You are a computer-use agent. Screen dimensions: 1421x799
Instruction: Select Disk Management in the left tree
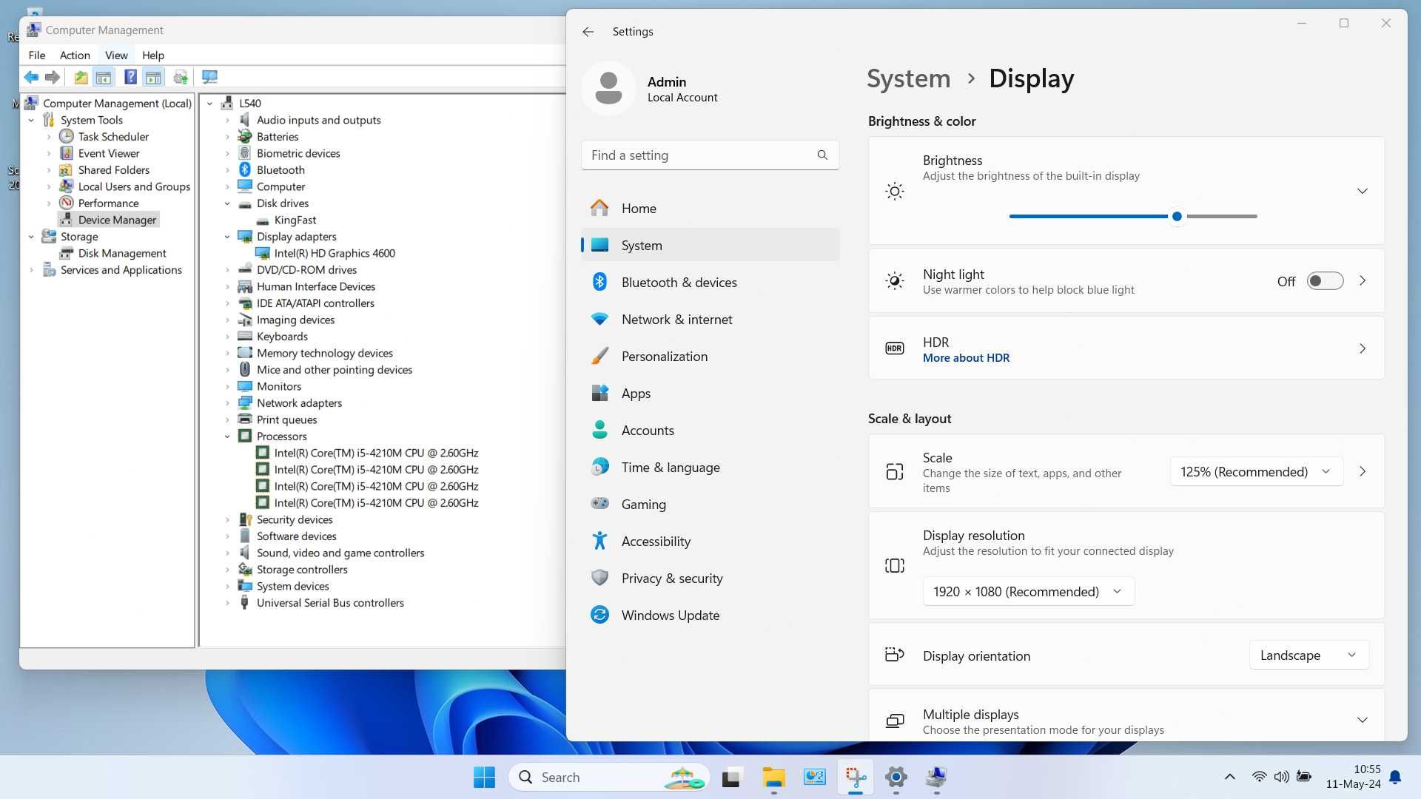click(x=122, y=253)
